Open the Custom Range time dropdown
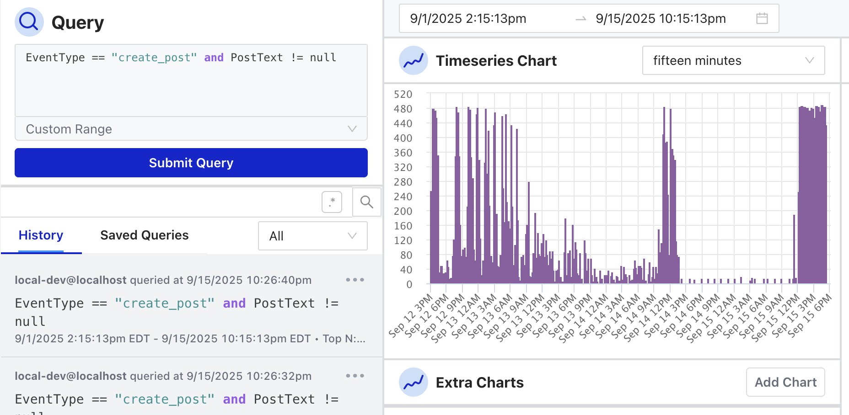849x415 pixels. tap(191, 129)
